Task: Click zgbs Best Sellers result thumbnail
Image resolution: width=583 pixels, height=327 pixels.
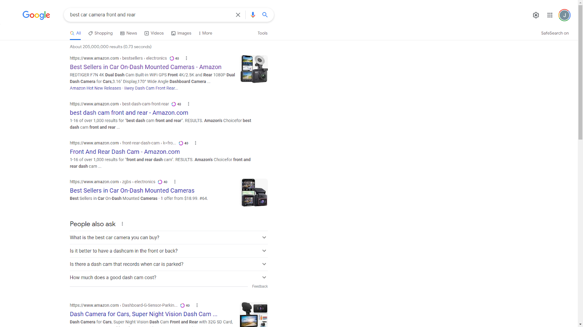Action: click(254, 193)
